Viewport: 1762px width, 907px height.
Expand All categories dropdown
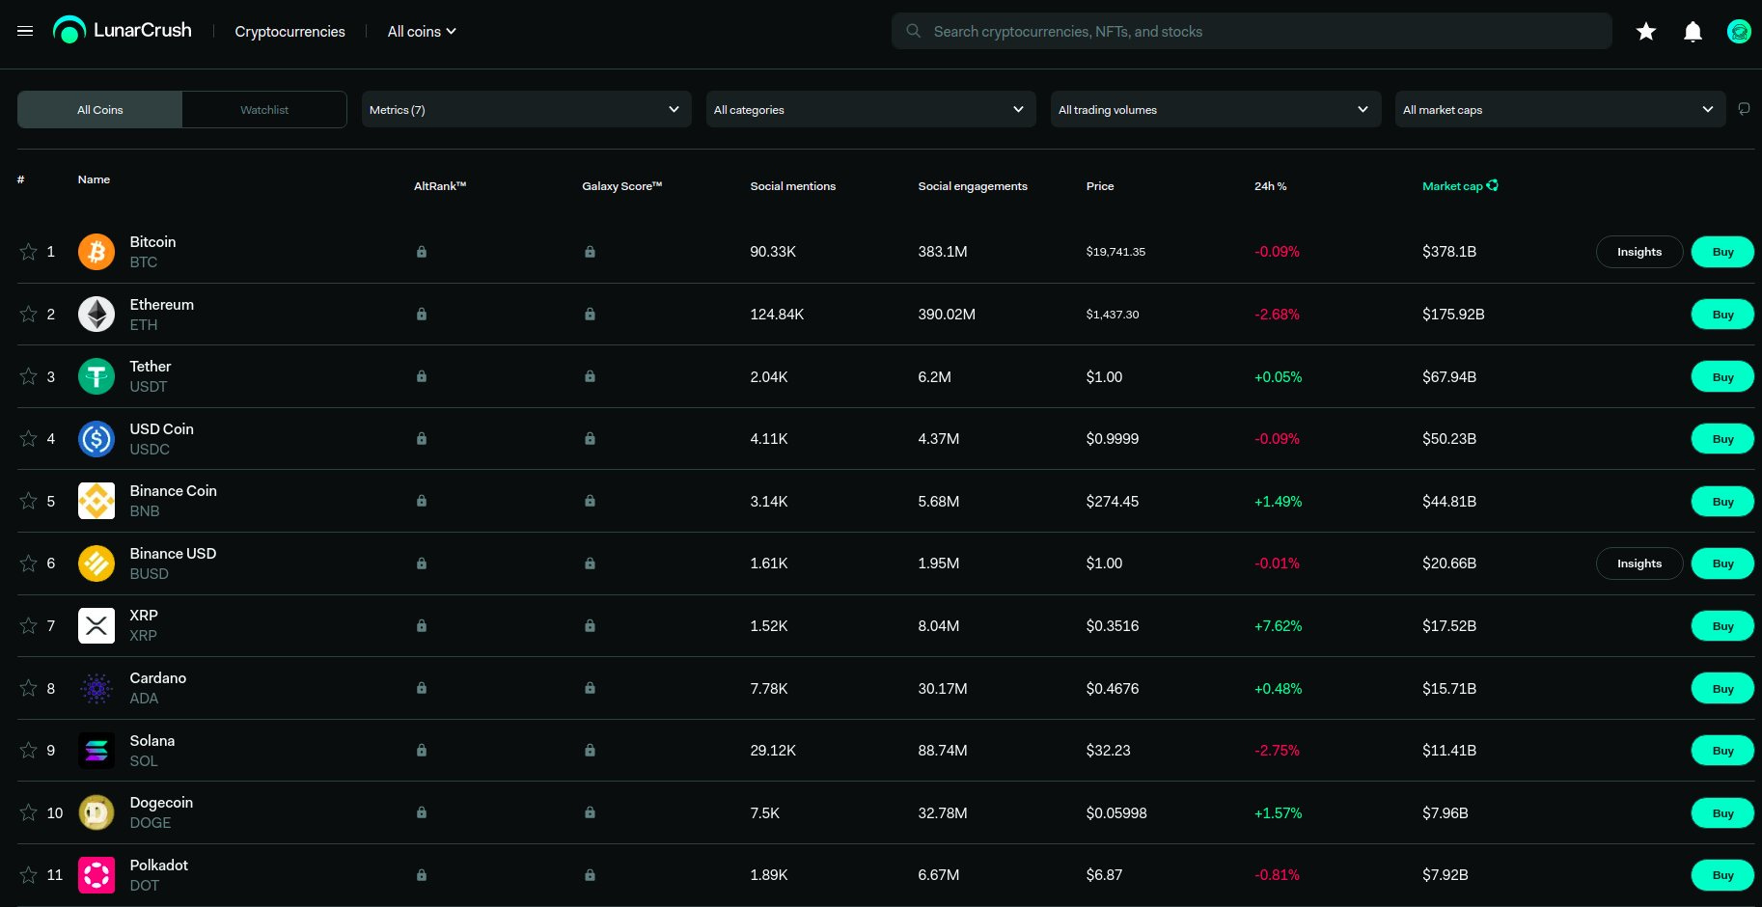click(871, 110)
